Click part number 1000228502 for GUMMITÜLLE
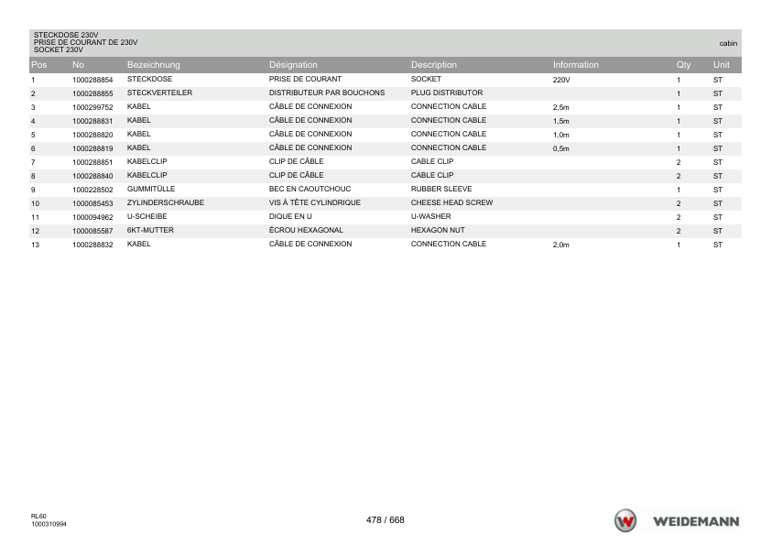Screen dimensions: 771x545 pyautogui.click(x=92, y=190)
